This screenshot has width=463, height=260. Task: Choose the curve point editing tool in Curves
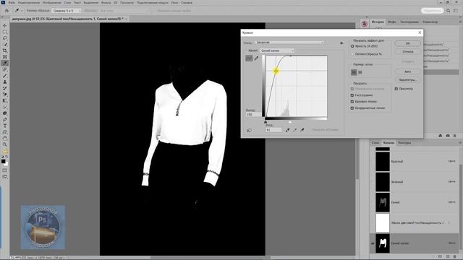pyautogui.click(x=249, y=58)
